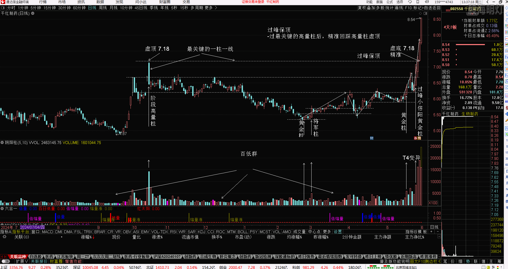Image resolution: width=508 pixels, height=269 pixels.
Task: Click the 筹 chip distribution tab
Action: click(x=499, y=261)
